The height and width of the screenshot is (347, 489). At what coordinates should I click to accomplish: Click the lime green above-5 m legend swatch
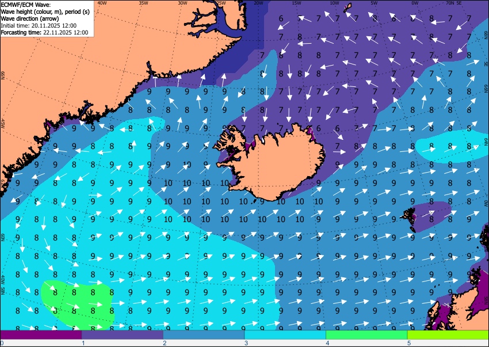pos(448,335)
